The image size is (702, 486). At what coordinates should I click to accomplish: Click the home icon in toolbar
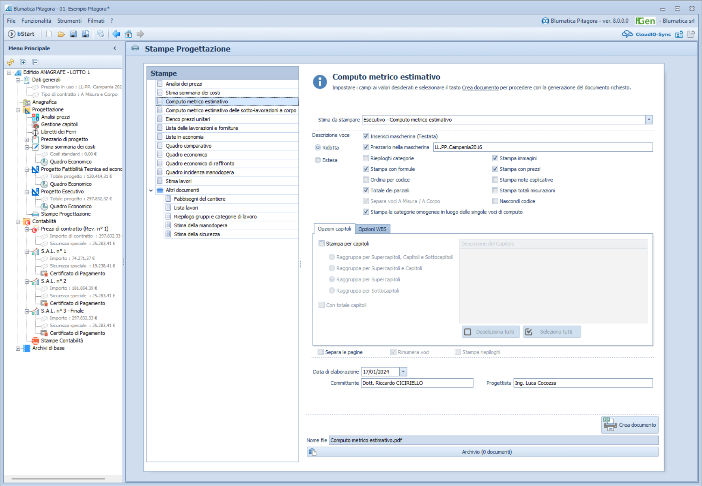[128, 34]
